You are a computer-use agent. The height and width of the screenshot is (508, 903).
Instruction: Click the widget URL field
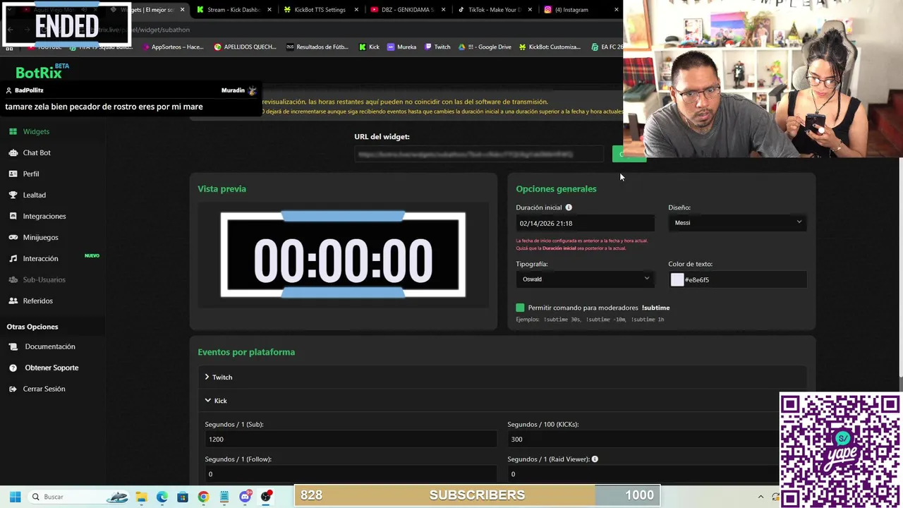coord(479,154)
